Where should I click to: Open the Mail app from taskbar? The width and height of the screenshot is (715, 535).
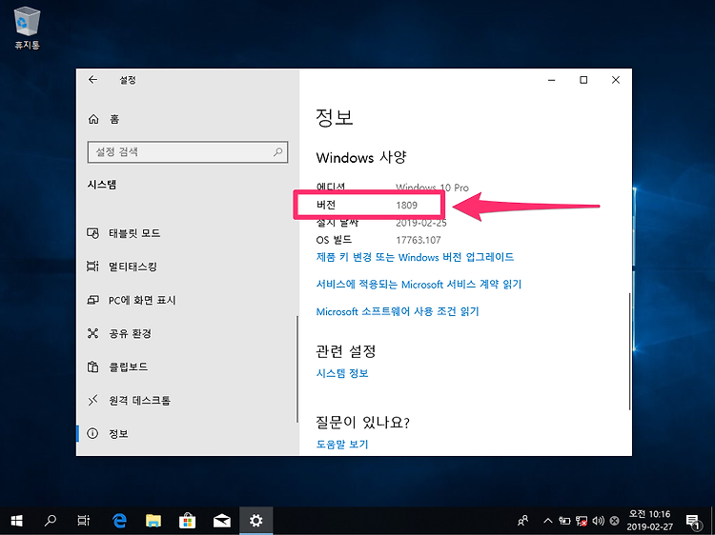(x=221, y=521)
